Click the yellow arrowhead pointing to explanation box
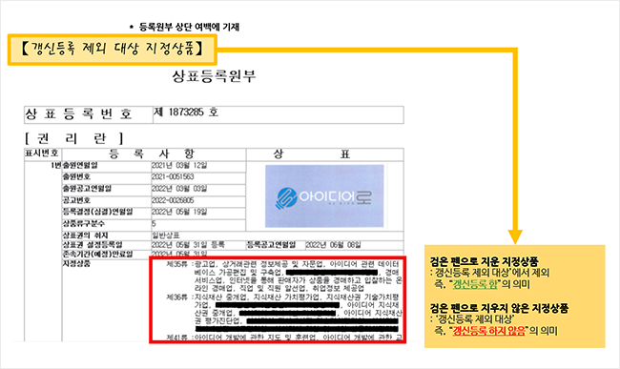Viewport: 620px width, 369px height. pyautogui.click(x=515, y=236)
